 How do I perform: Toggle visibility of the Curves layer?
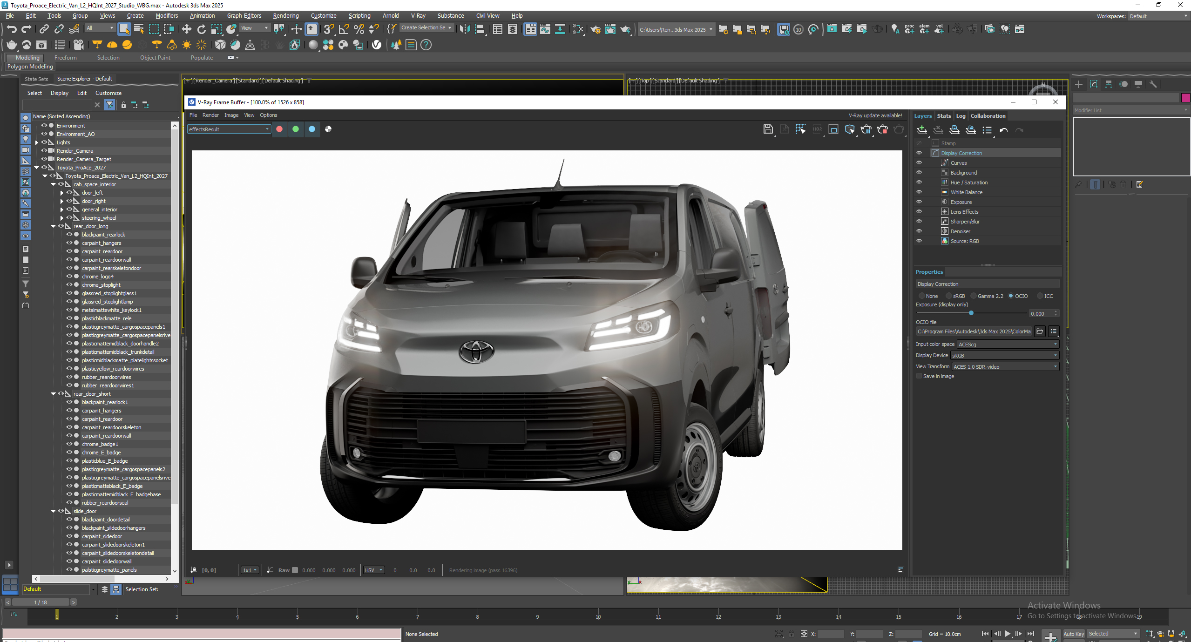(919, 163)
